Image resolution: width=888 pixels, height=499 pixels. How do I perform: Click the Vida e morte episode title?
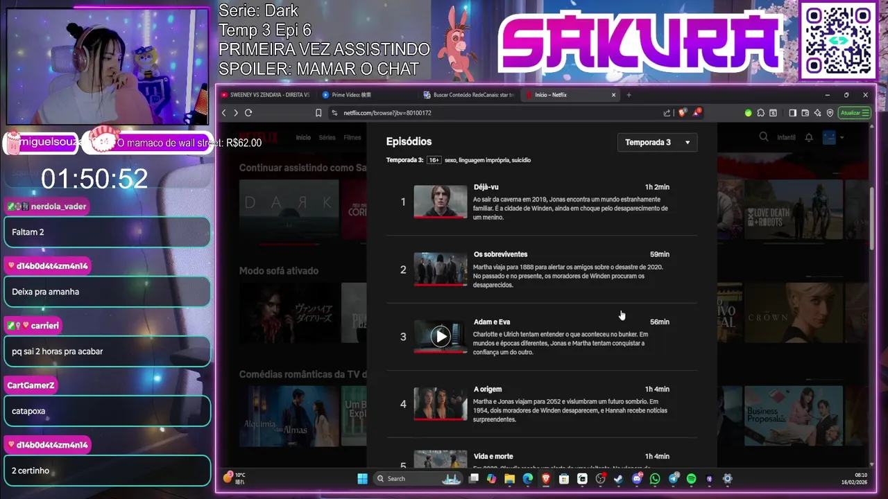pos(493,456)
